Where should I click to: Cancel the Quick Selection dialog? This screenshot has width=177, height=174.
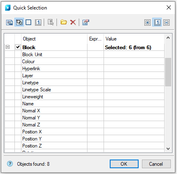(156, 164)
